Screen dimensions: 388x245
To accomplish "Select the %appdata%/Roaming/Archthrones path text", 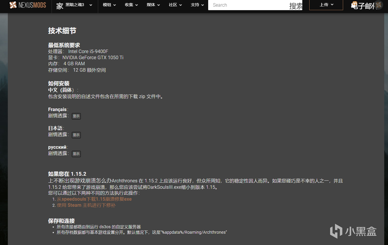I will pos(194,232).
